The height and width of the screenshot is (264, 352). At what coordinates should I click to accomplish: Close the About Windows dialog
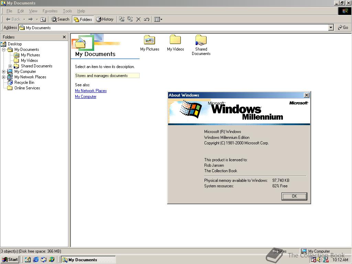(x=306, y=95)
